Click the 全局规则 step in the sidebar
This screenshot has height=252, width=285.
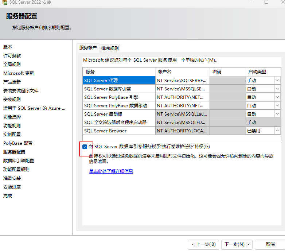coord(12,64)
